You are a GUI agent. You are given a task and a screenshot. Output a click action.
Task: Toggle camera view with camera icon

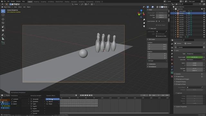coord(144,26)
